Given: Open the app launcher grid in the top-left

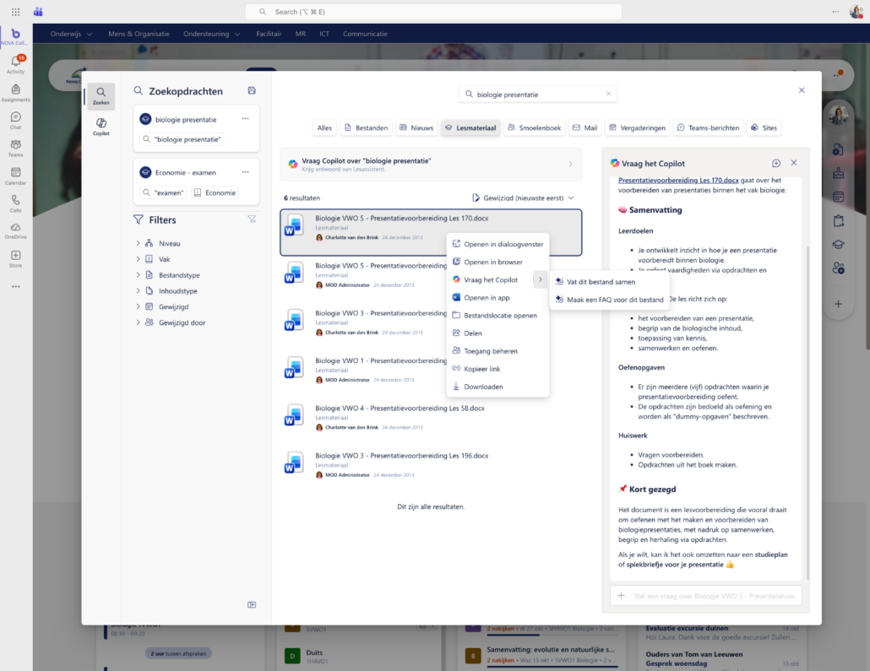Looking at the screenshot, I should click(x=15, y=12).
